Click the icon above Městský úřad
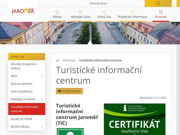The width and height of the screenshot is (180, 135). tap(81, 12)
